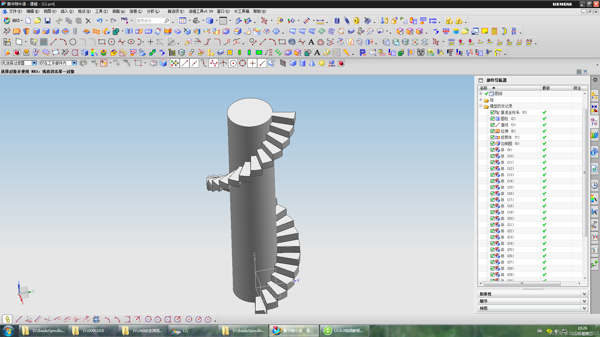Open navigator settings gear icon

595,80
